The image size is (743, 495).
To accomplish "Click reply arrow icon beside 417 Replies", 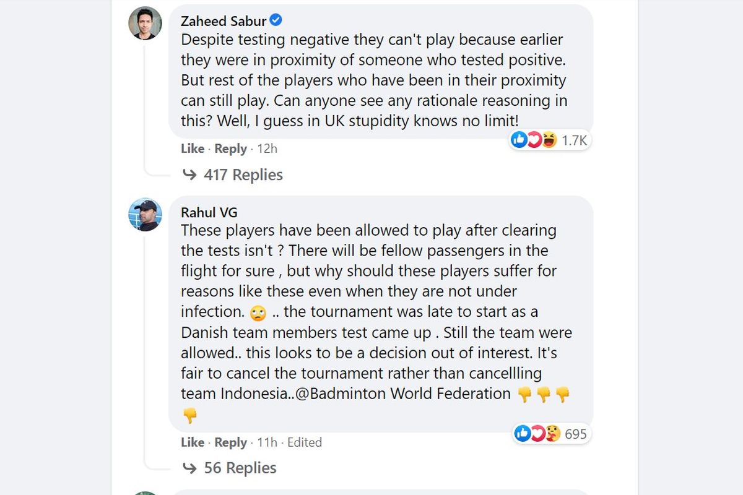I will coord(189,175).
